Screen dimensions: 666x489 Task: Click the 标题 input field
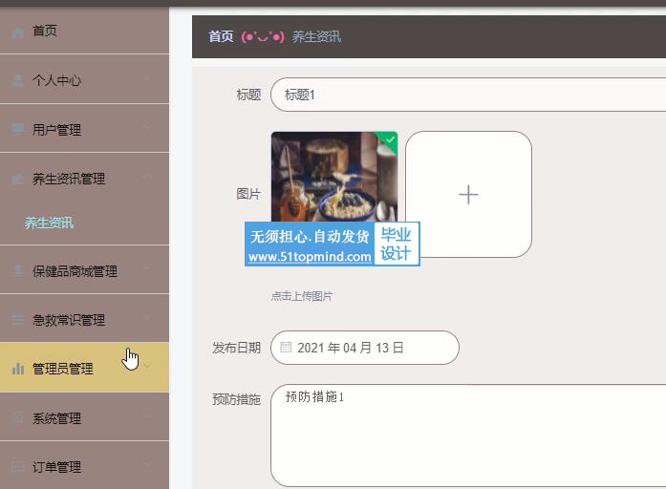(468, 95)
